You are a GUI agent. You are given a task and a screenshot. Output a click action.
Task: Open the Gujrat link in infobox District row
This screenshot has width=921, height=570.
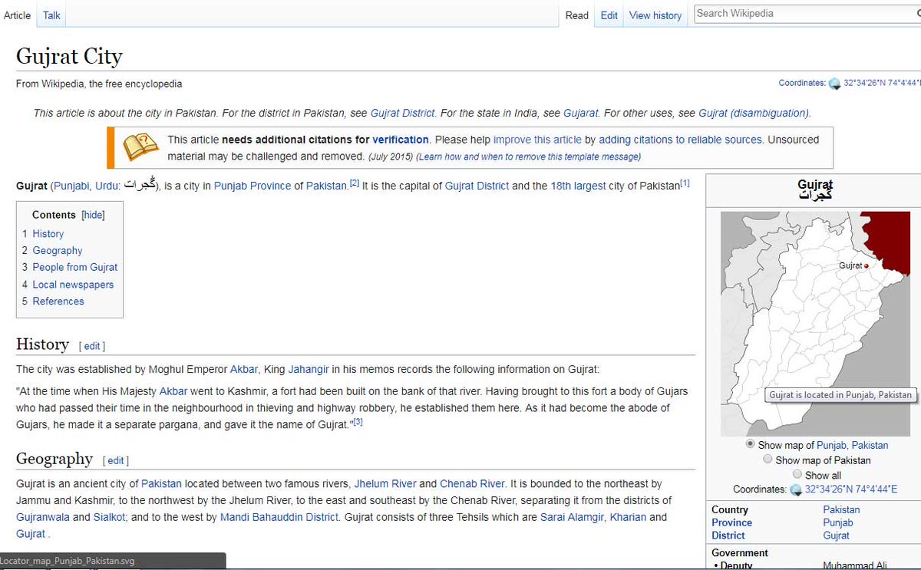(x=836, y=535)
